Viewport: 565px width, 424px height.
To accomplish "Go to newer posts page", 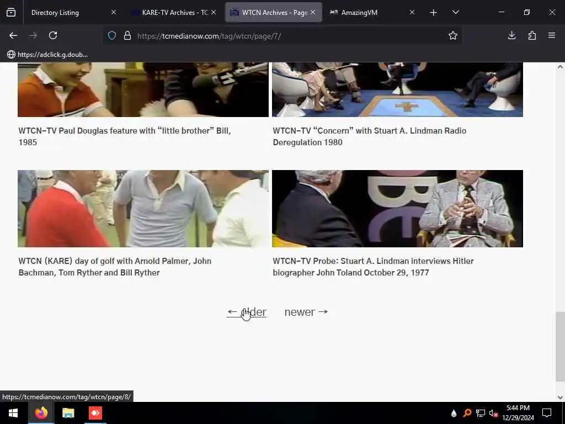I will click(x=306, y=312).
